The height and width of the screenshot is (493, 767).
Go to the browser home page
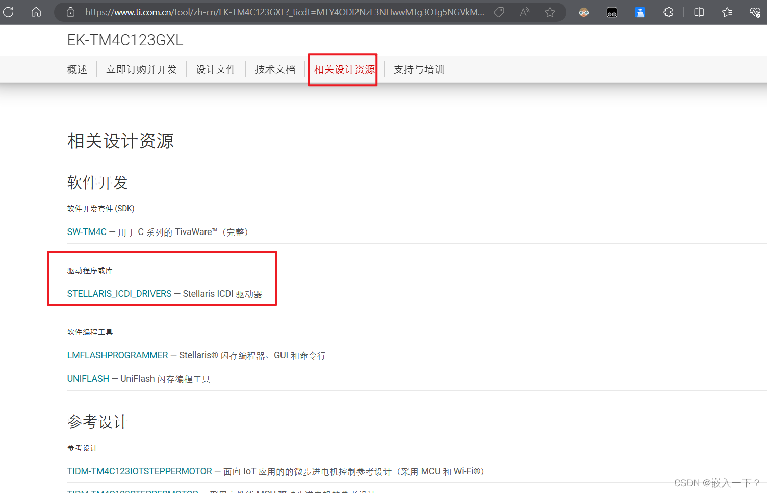click(36, 12)
